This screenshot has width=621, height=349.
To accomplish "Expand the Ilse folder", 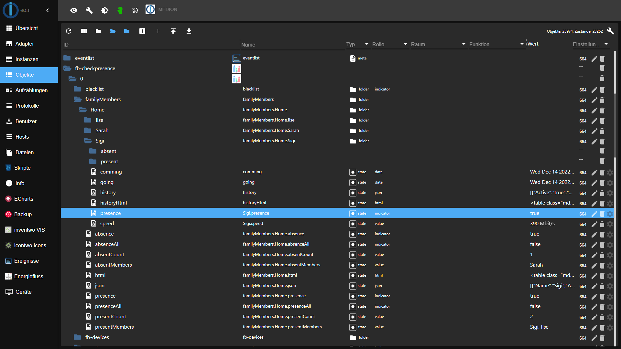I will coord(88,120).
